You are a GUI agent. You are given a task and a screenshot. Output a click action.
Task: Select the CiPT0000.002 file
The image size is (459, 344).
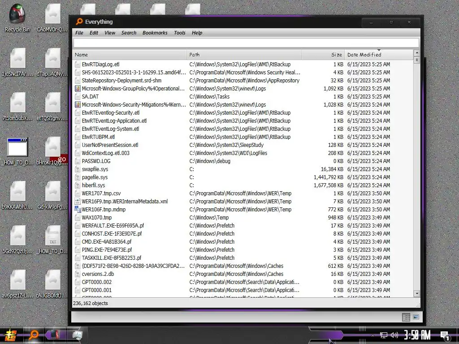coord(242,282)
